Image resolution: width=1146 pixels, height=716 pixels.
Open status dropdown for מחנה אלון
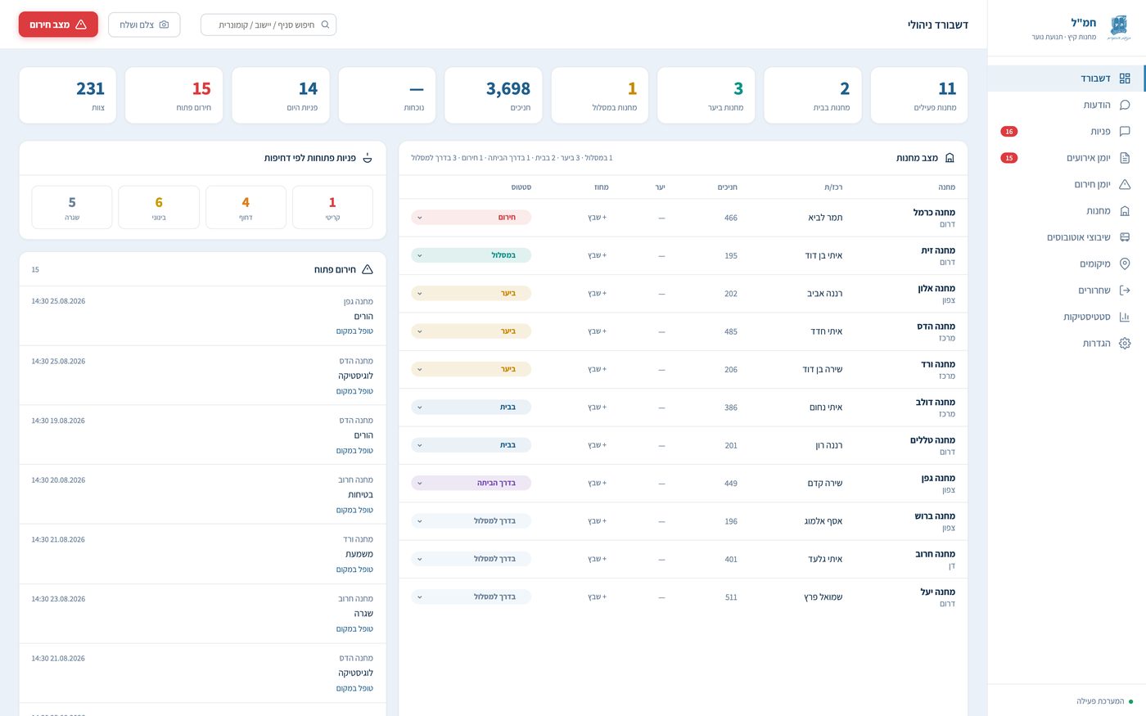tap(471, 293)
